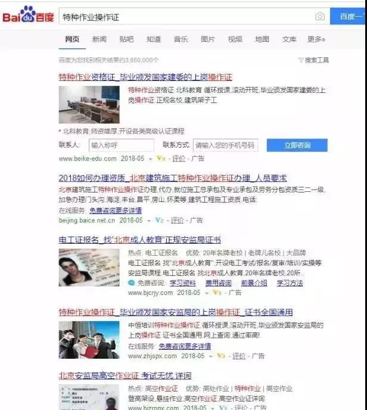Image resolution: width=367 pixels, height=410 pixels.
Task: Open camera image search icon
Action: 320,17
